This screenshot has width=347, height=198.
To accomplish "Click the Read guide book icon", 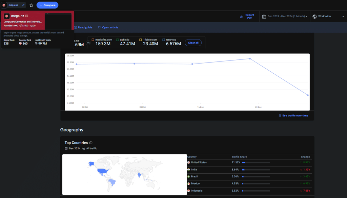I will point(76,27).
